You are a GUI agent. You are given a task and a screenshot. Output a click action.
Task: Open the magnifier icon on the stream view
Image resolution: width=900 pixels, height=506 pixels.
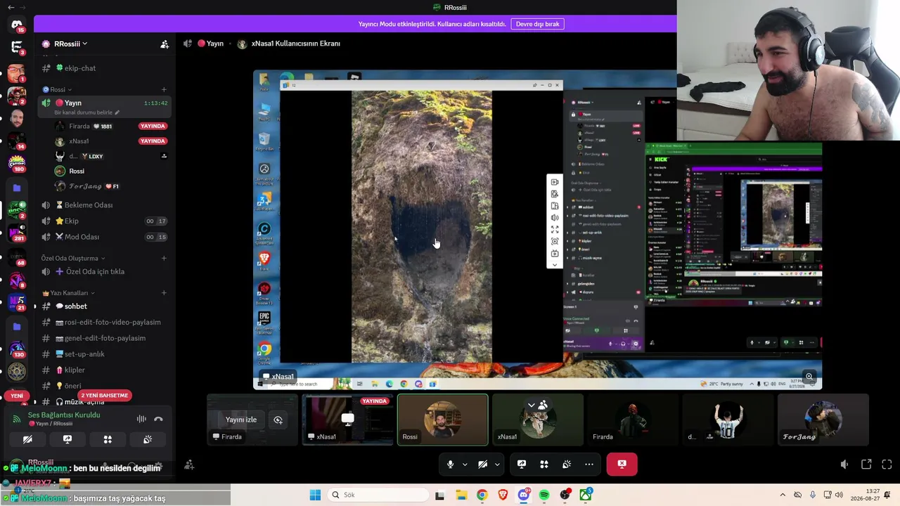[809, 377]
